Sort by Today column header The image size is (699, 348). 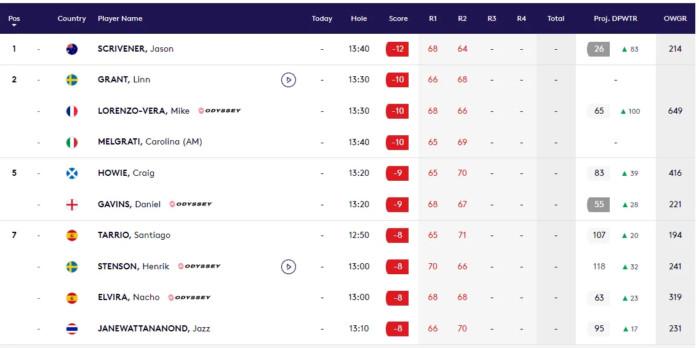[x=322, y=18]
